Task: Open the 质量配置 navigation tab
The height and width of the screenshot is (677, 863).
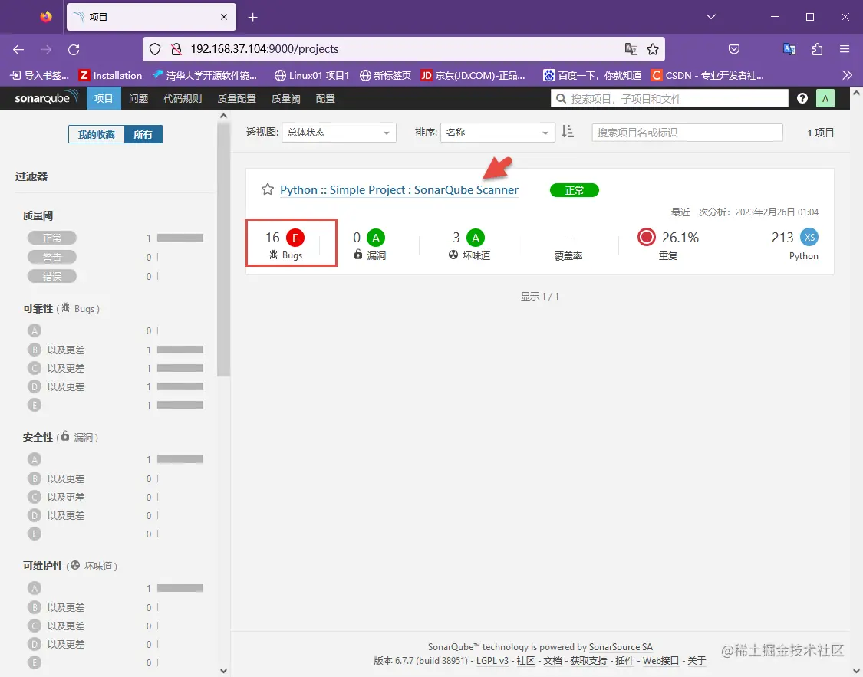Action: click(x=237, y=98)
